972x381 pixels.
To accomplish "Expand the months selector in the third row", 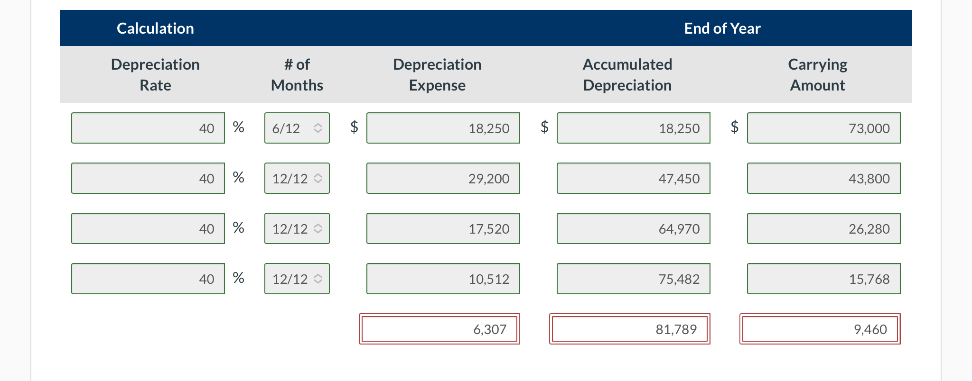I will coord(296,228).
